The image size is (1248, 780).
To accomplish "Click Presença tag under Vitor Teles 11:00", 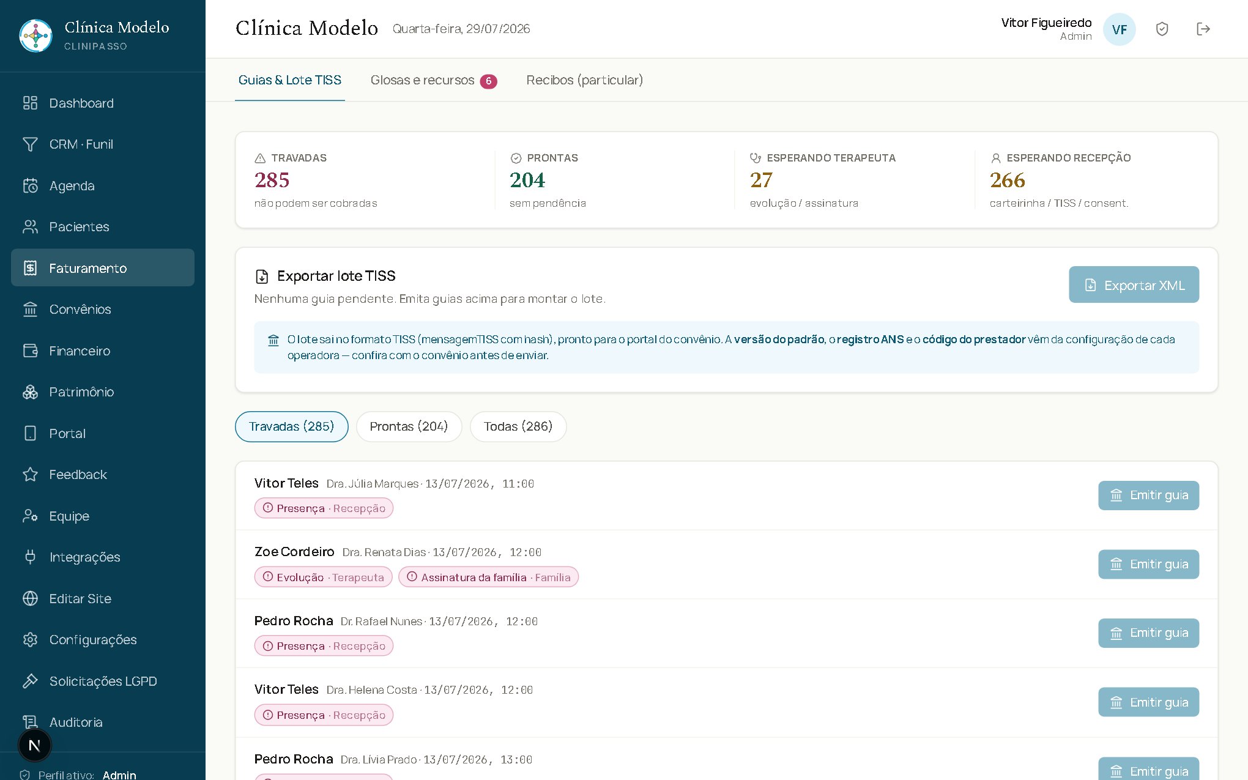I will click(x=324, y=508).
